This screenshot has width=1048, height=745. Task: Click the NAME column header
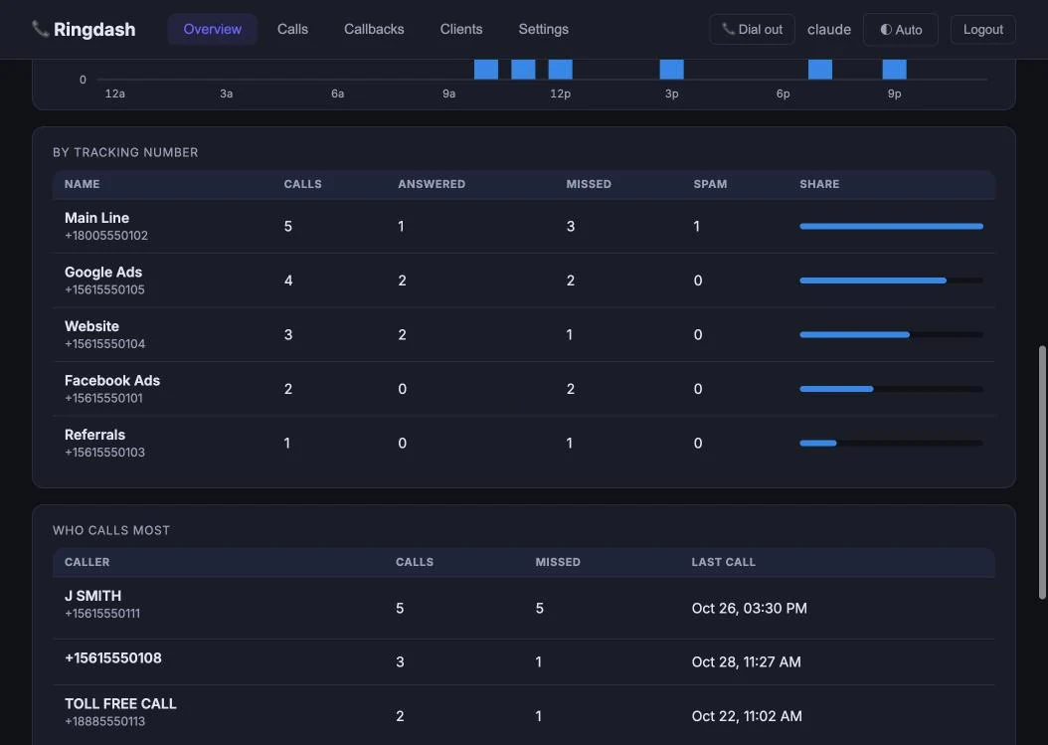click(83, 184)
